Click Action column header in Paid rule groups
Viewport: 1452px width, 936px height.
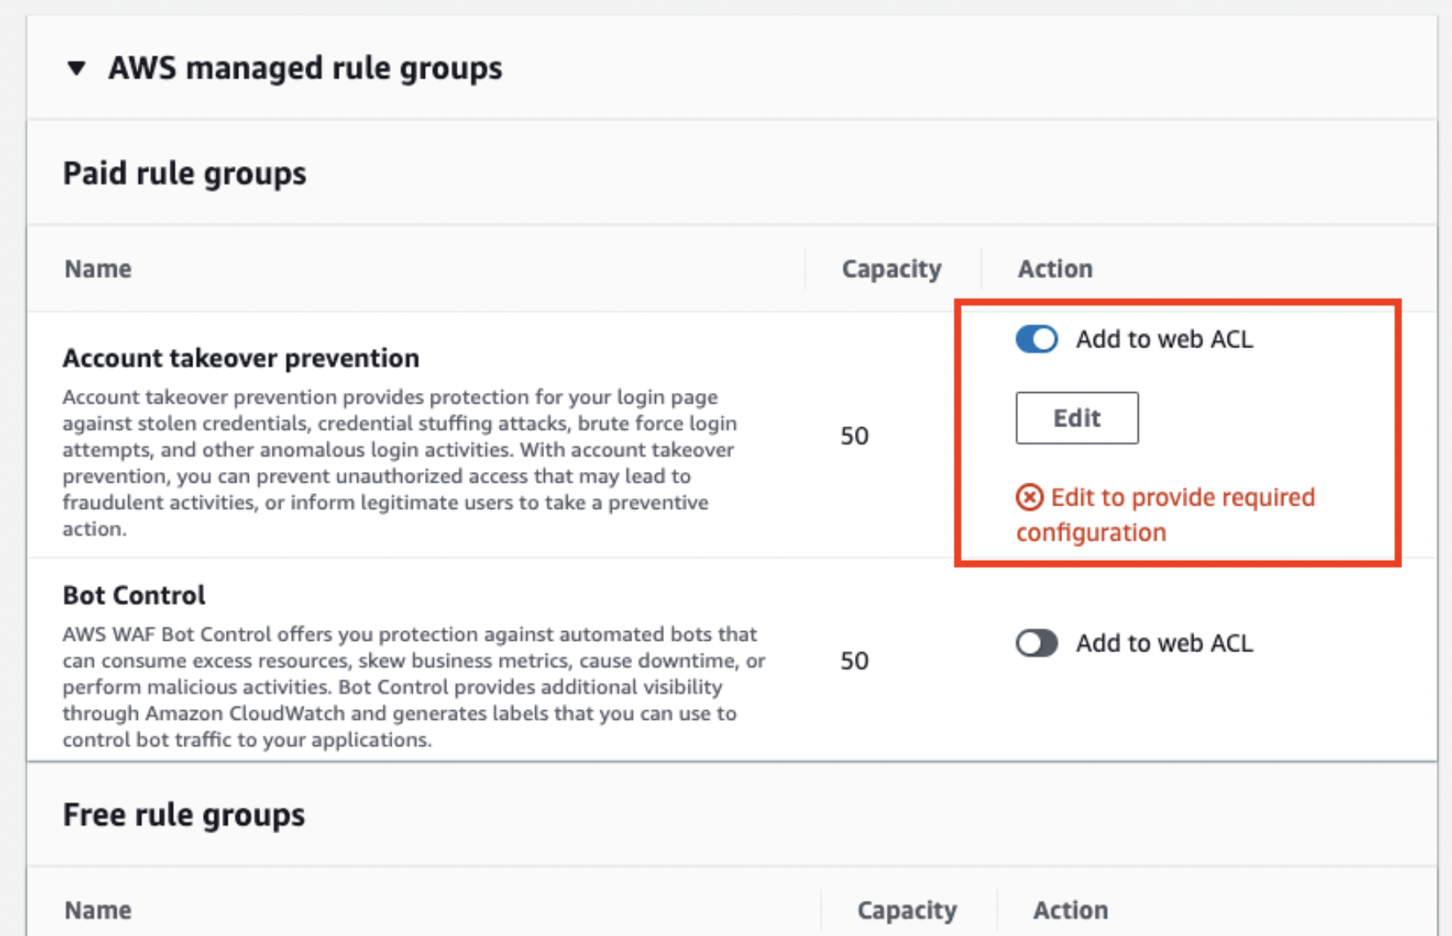(1055, 268)
